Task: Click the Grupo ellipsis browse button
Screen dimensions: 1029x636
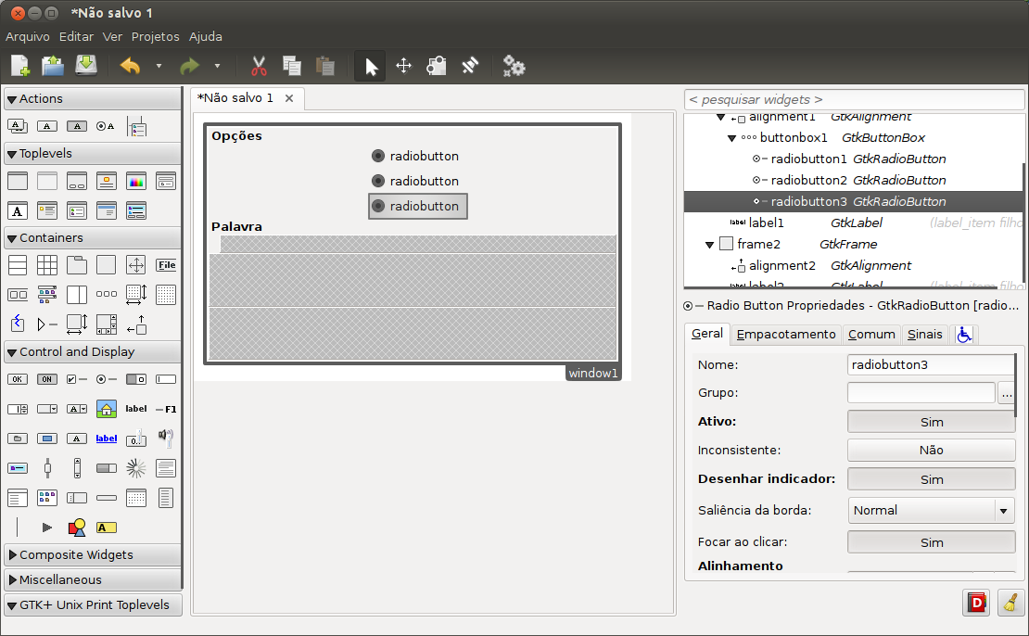Action: 1007,393
